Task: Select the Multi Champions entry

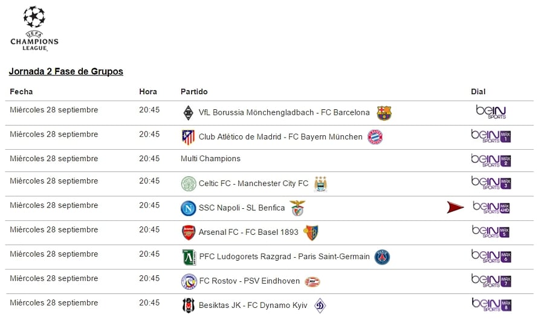Action: tap(210, 159)
